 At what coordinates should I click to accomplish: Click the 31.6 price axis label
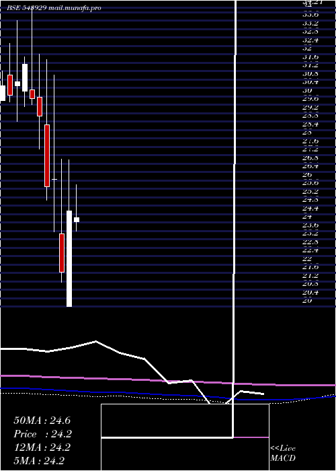[310, 57]
